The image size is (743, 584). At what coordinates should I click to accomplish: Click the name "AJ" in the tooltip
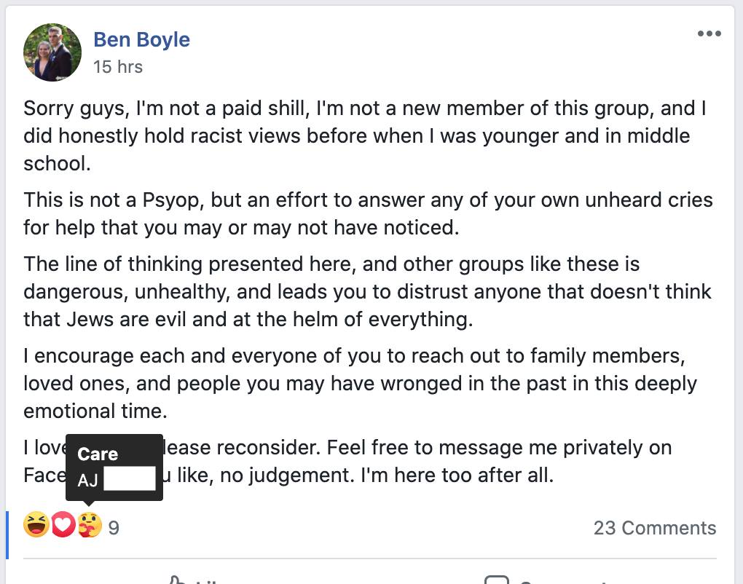87,481
